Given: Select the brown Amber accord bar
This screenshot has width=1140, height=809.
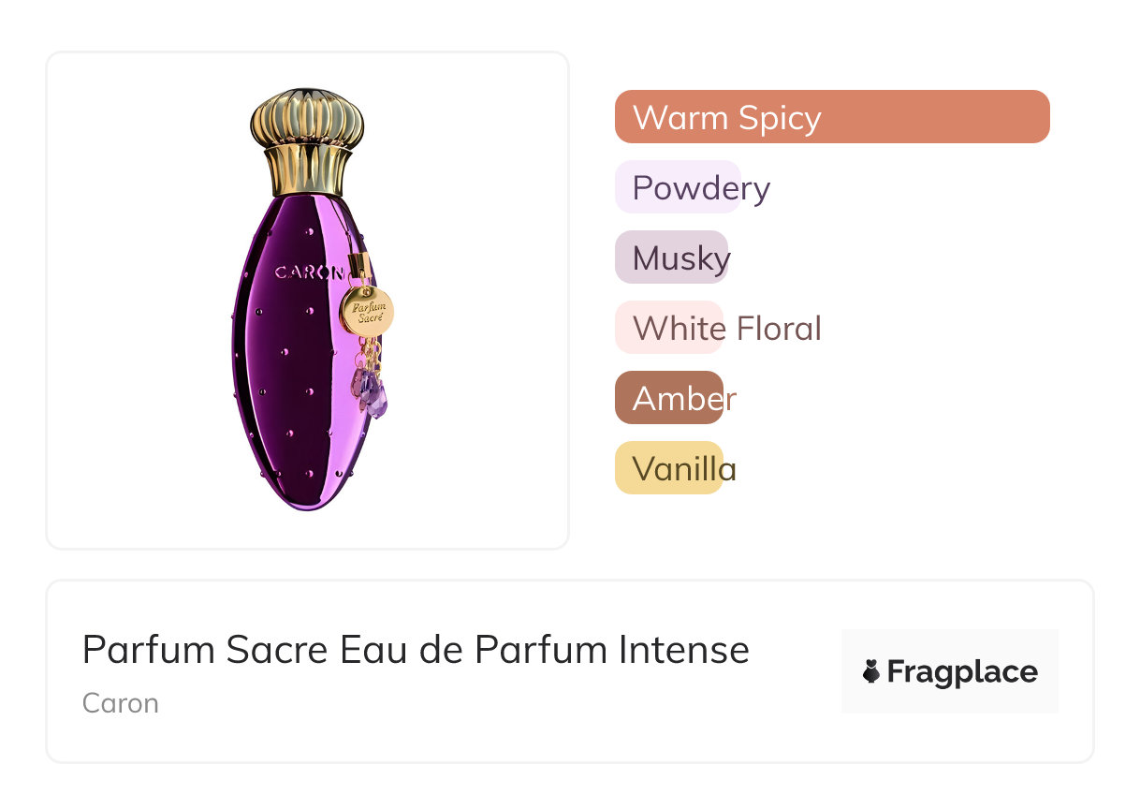Looking at the screenshot, I should tap(669, 398).
